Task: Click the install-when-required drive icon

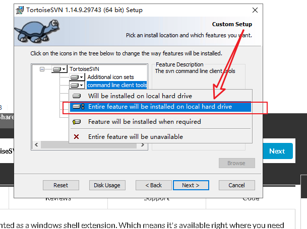Action: point(77,122)
